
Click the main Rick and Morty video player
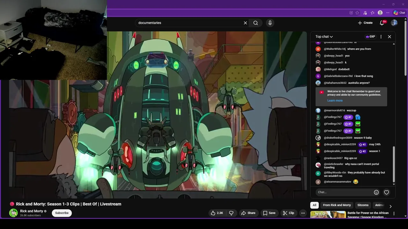[158, 115]
